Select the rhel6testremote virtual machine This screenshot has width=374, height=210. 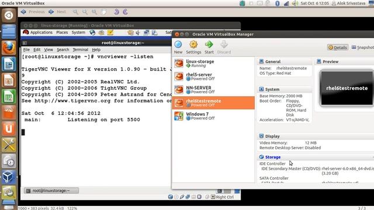coord(213,103)
